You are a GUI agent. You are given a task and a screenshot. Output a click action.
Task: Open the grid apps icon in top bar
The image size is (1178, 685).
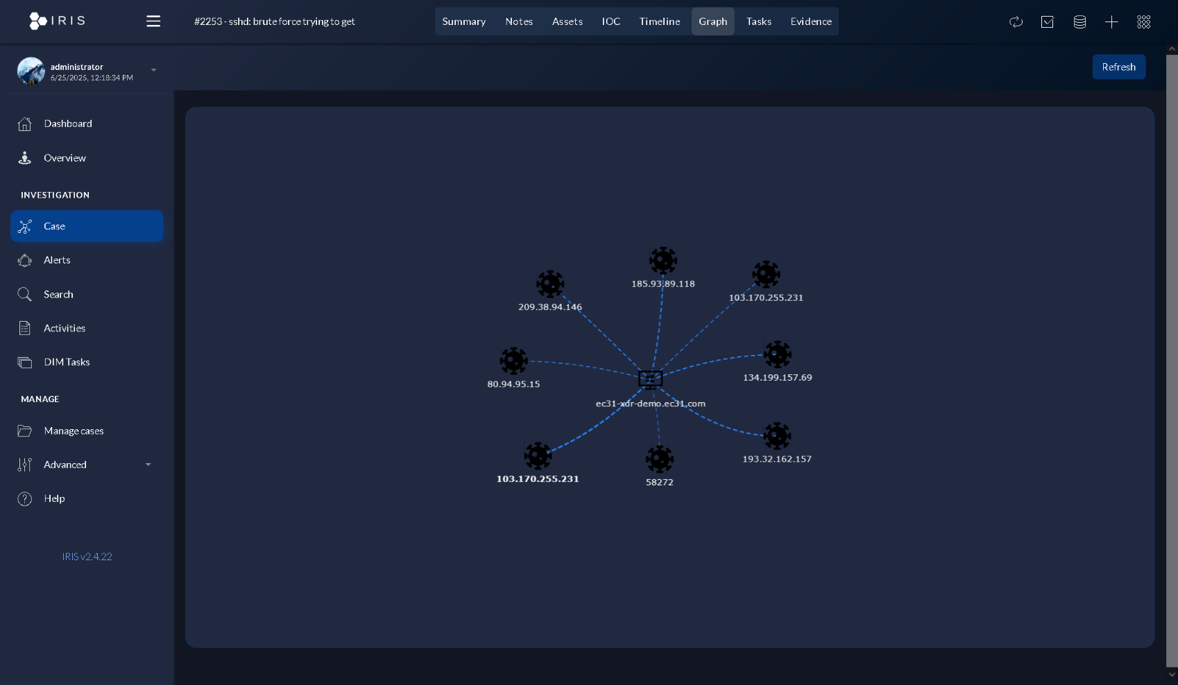tap(1144, 22)
